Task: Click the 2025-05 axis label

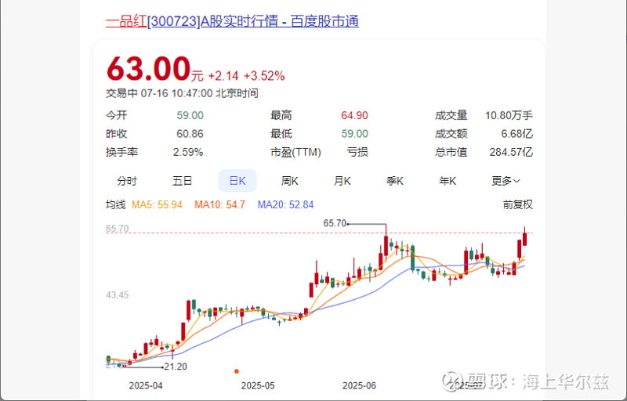Action: pyautogui.click(x=258, y=386)
